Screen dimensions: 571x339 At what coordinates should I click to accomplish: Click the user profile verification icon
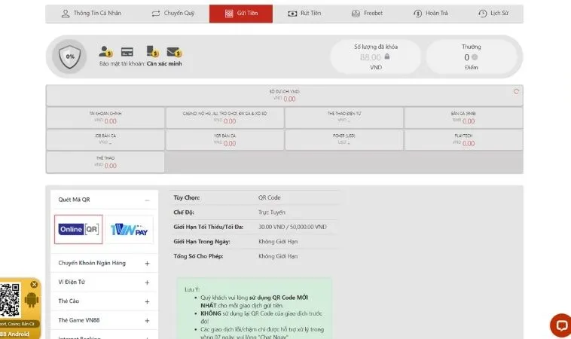105,51
